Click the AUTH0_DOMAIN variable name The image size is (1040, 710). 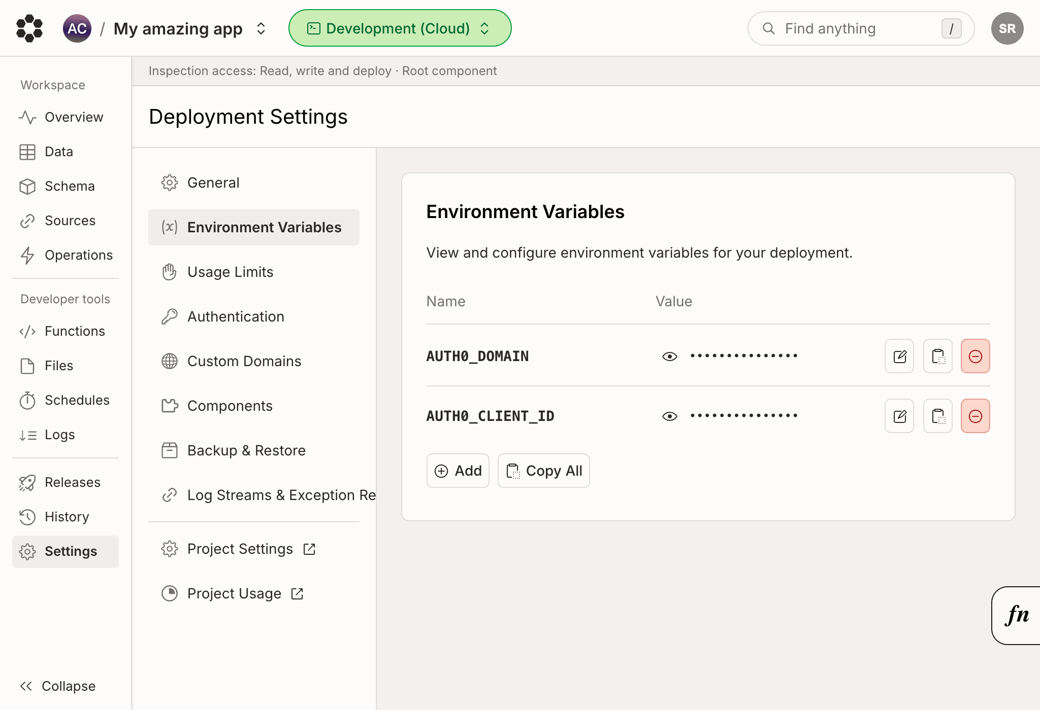477,356
